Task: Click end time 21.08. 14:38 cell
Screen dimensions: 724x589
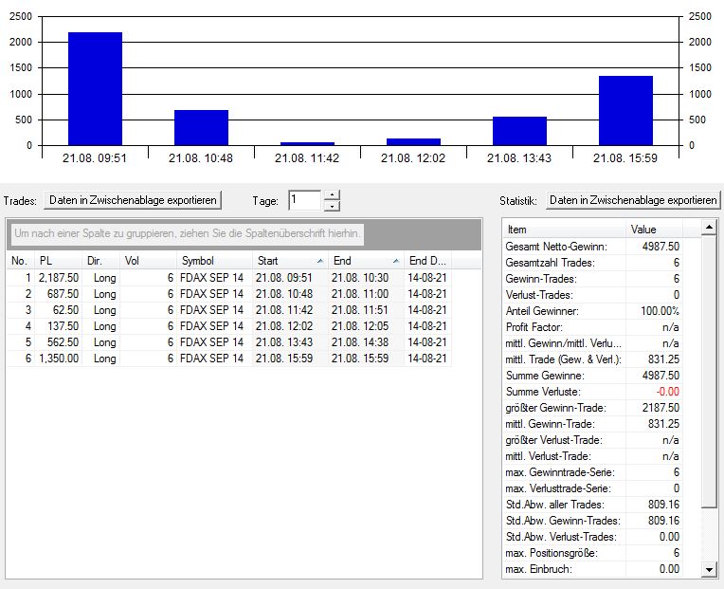Action: [x=366, y=342]
